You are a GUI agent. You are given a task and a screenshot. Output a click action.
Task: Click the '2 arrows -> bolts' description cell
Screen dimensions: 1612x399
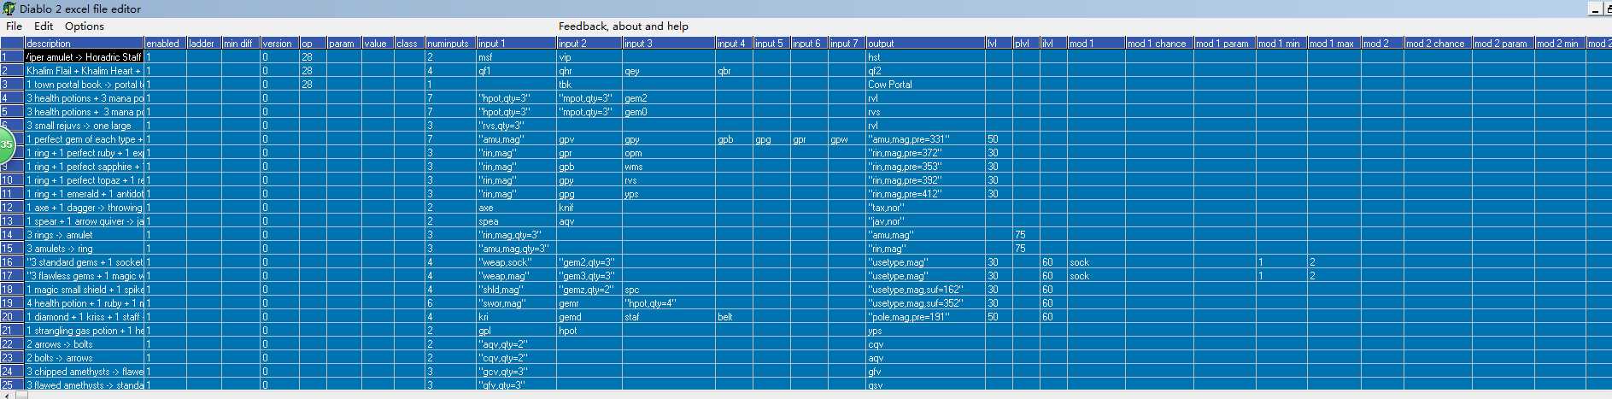84,344
